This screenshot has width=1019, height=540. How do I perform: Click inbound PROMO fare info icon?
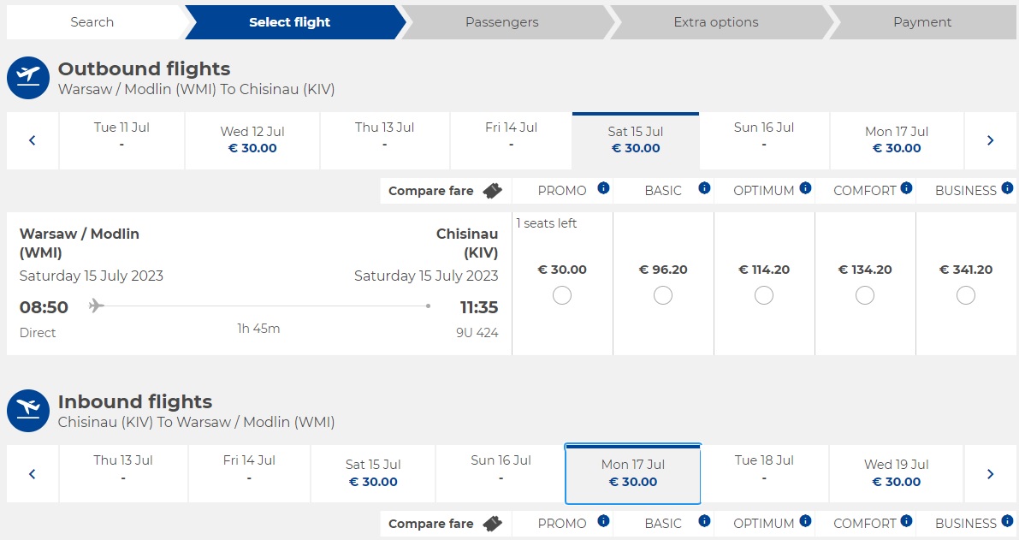pos(603,520)
